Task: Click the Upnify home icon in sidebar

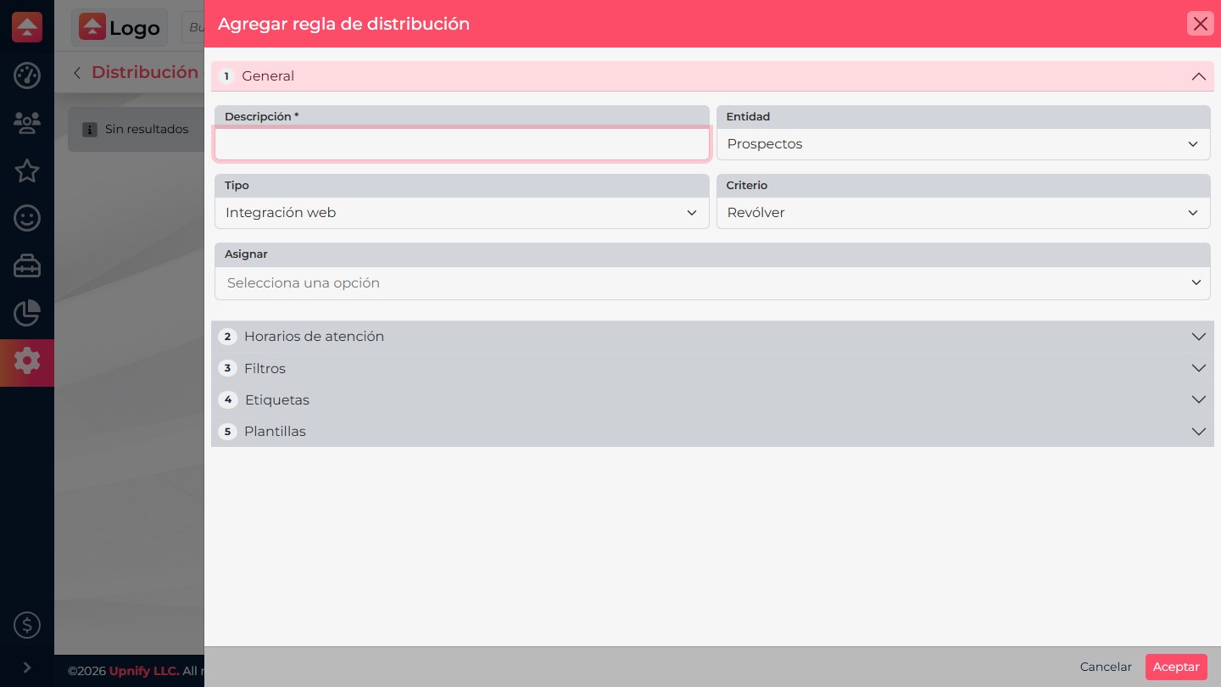Action: (27, 27)
